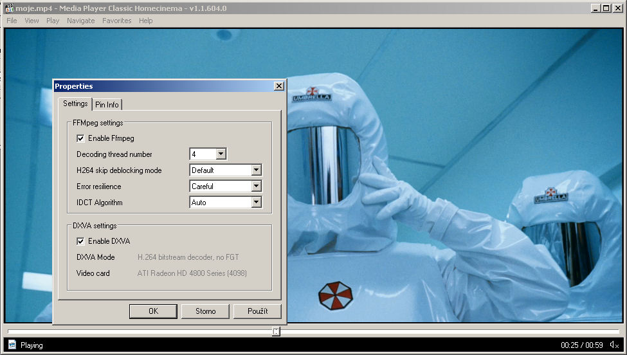This screenshot has height=355, width=627.
Task: Open Decoding thread number dropdown
Action: click(221, 154)
